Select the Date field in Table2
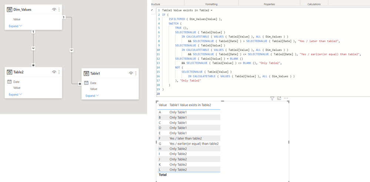This screenshot has width=370, height=182. [x=16, y=82]
